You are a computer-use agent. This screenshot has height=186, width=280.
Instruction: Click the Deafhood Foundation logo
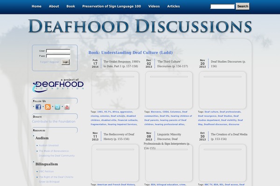pyautogui.click(x=58, y=85)
